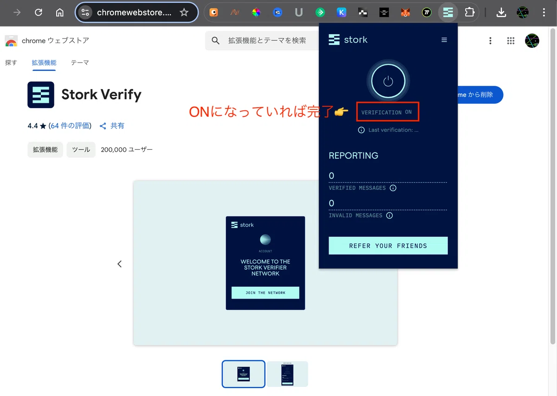Open Google account avatar in Web Store

point(532,41)
